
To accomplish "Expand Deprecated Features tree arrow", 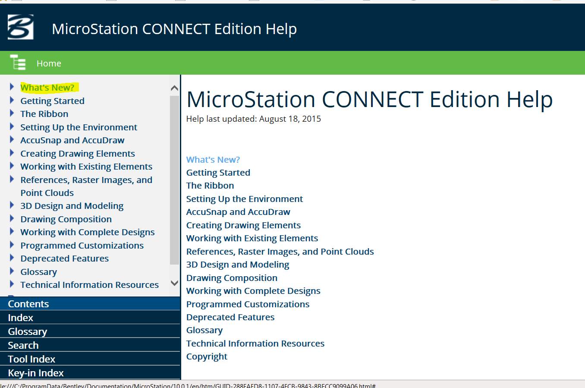I will [x=12, y=258].
